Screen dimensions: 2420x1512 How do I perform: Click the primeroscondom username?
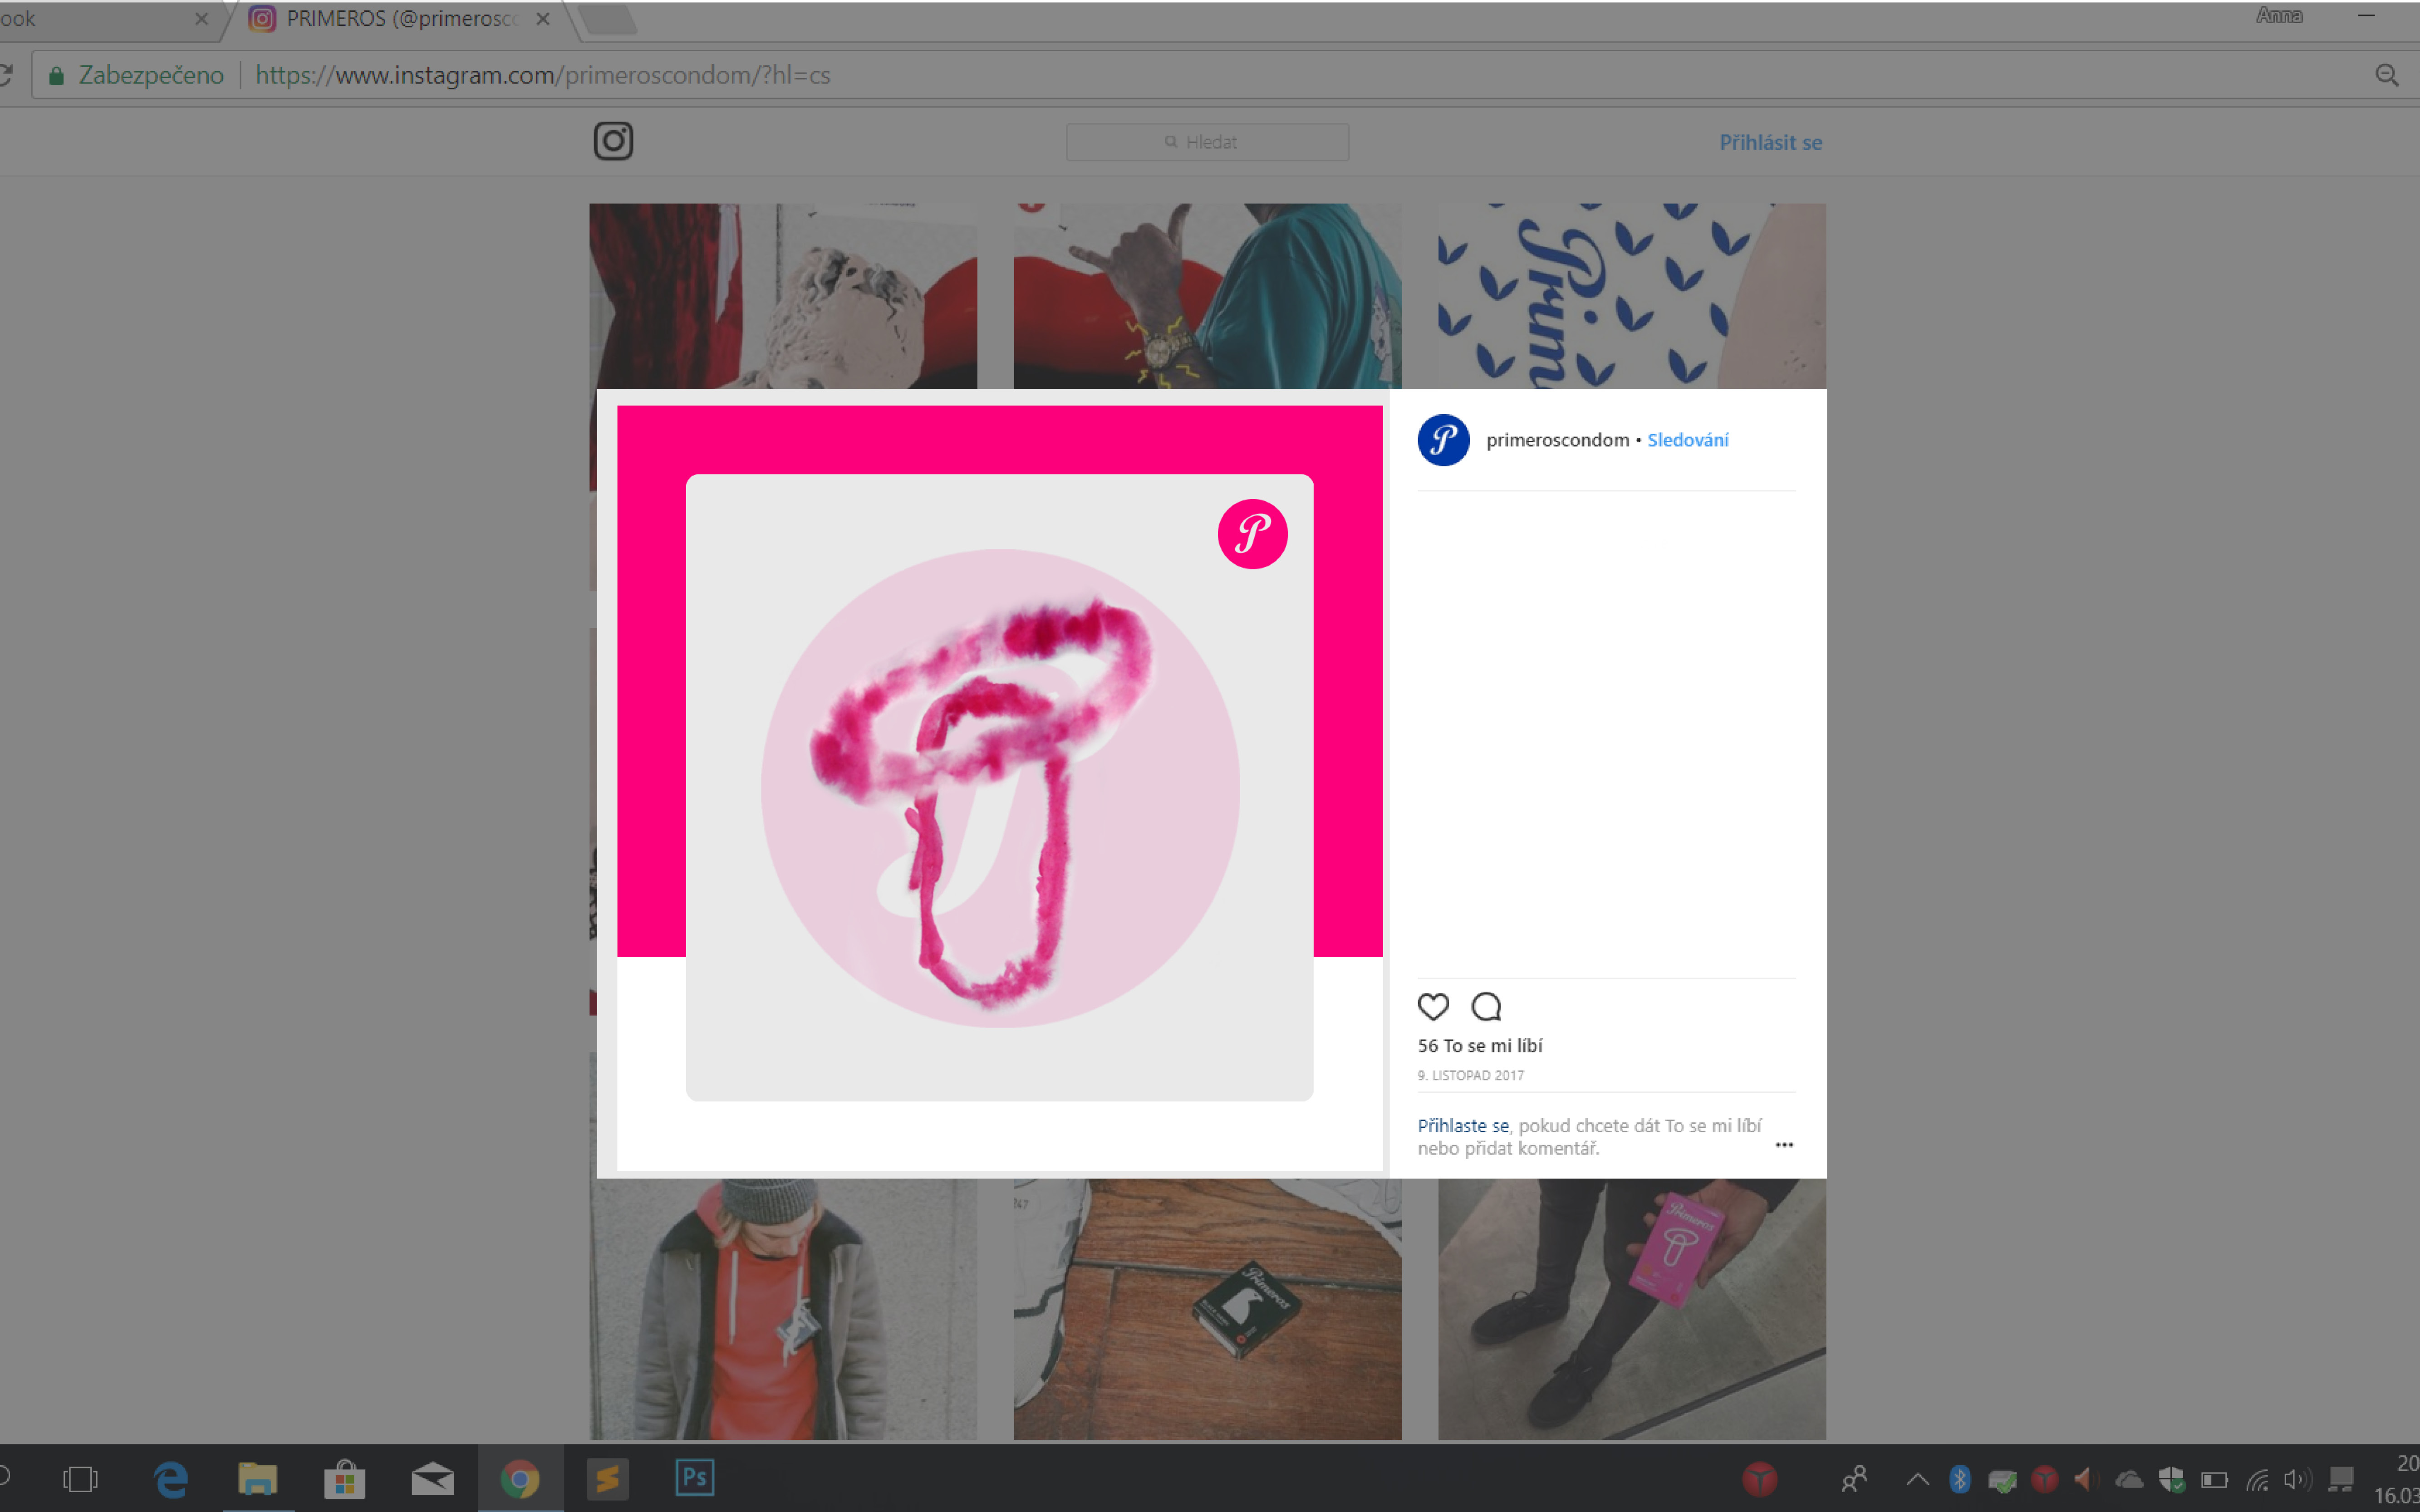pos(1557,440)
